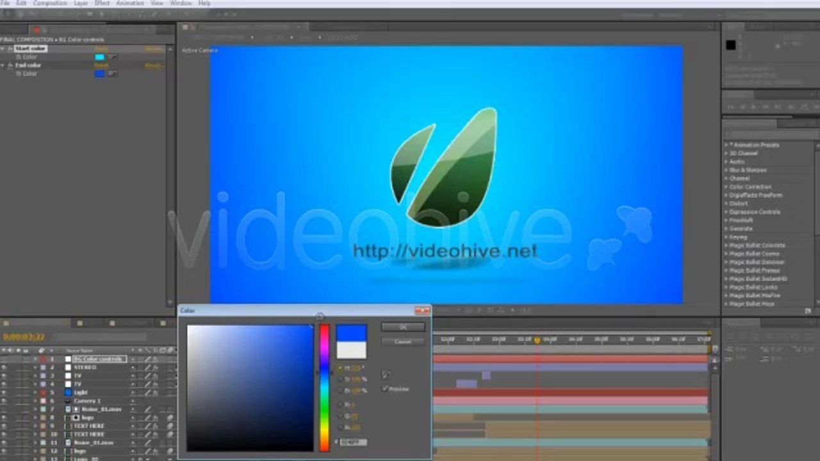Click the current time indicator on ruler
This screenshot has height=461, width=820.
(537, 340)
